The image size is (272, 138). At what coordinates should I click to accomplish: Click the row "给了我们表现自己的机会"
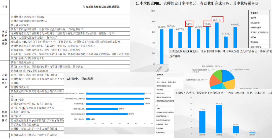[x=37, y=124]
